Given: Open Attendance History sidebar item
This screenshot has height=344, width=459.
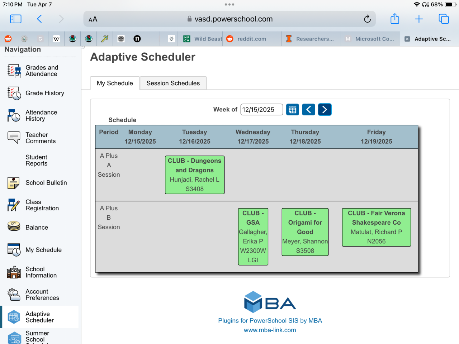Looking at the screenshot, I should pyautogui.click(x=41, y=115).
